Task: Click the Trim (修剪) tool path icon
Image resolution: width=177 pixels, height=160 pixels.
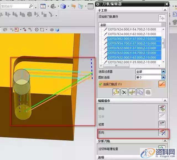Action: 162,124
